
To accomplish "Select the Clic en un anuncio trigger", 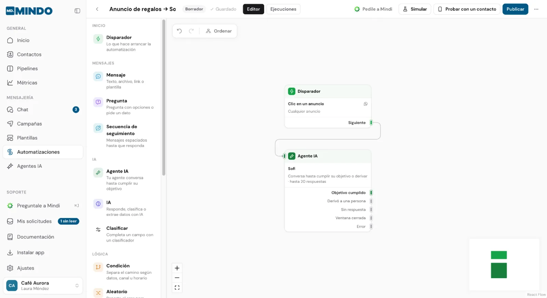I will pos(328,108).
